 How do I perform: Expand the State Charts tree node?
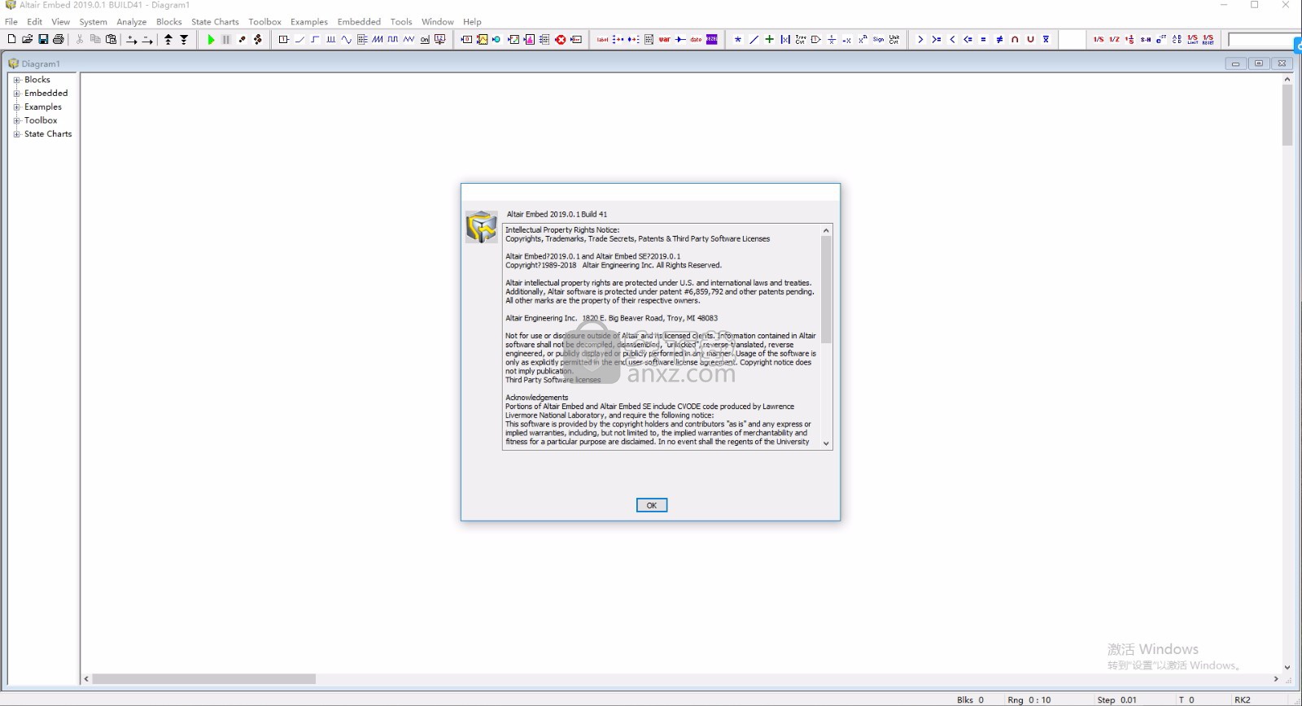pos(16,134)
